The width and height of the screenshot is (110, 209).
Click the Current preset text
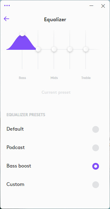56,93
